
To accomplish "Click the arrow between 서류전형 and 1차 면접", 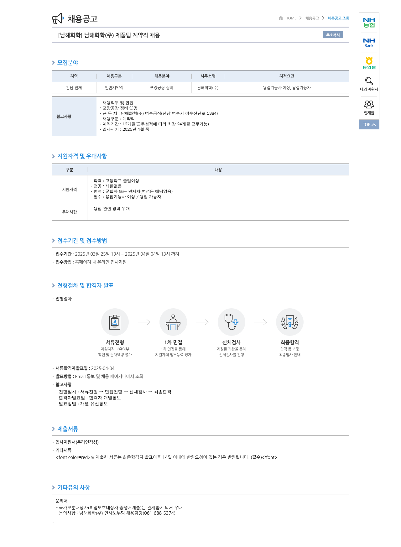I will [144, 322].
